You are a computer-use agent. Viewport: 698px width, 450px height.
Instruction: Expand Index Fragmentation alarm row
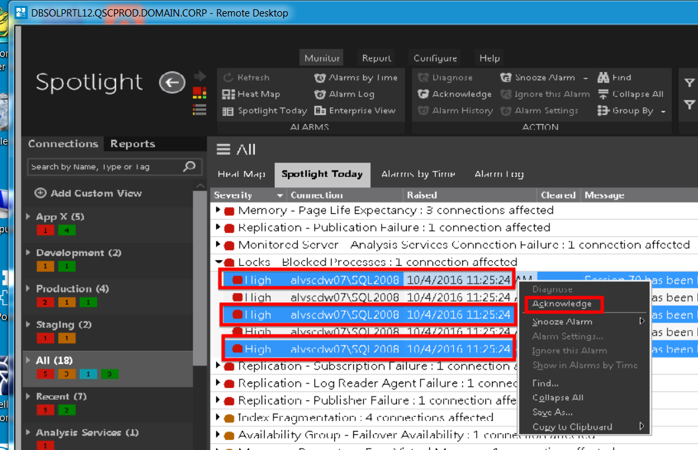(x=218, y=417)
